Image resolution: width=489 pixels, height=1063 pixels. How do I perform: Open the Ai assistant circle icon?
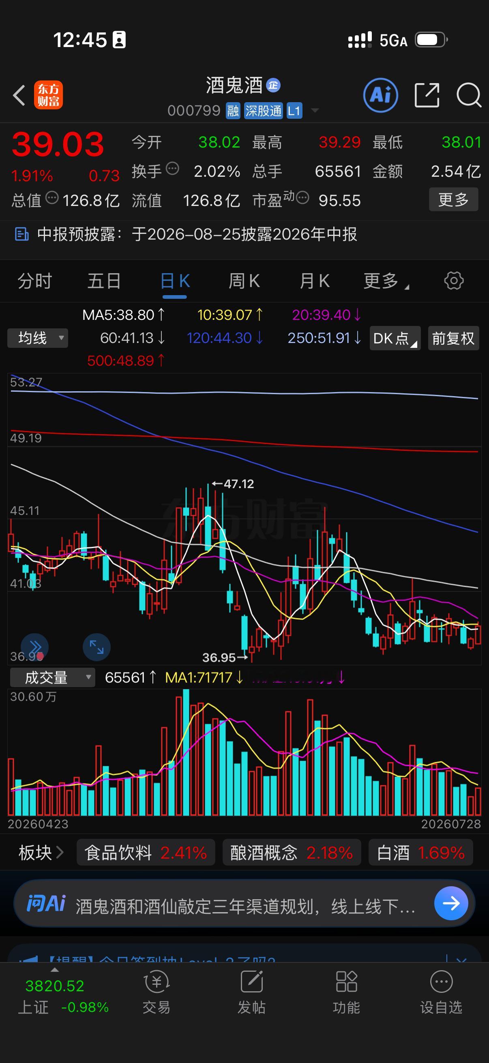[380, 95]
